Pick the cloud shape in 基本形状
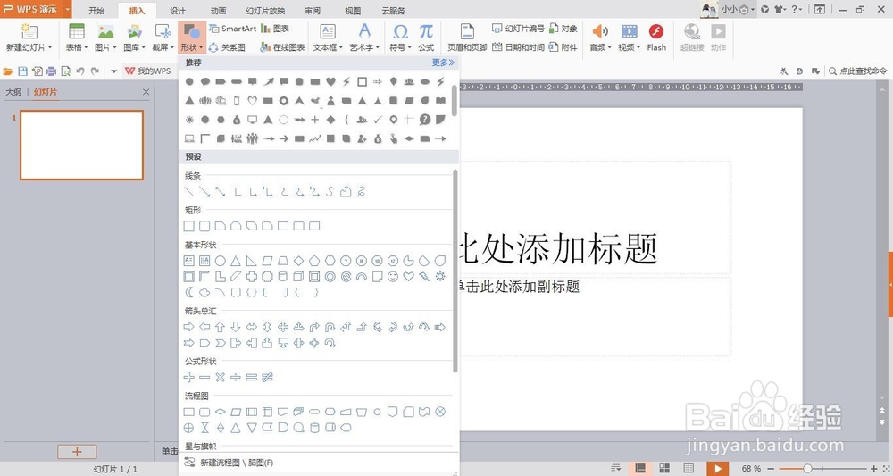 coord(204,293)
